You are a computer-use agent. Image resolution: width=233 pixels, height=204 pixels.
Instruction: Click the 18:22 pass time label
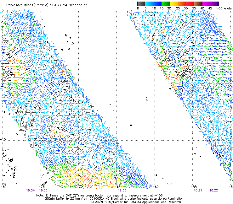[x=213, y=191]
